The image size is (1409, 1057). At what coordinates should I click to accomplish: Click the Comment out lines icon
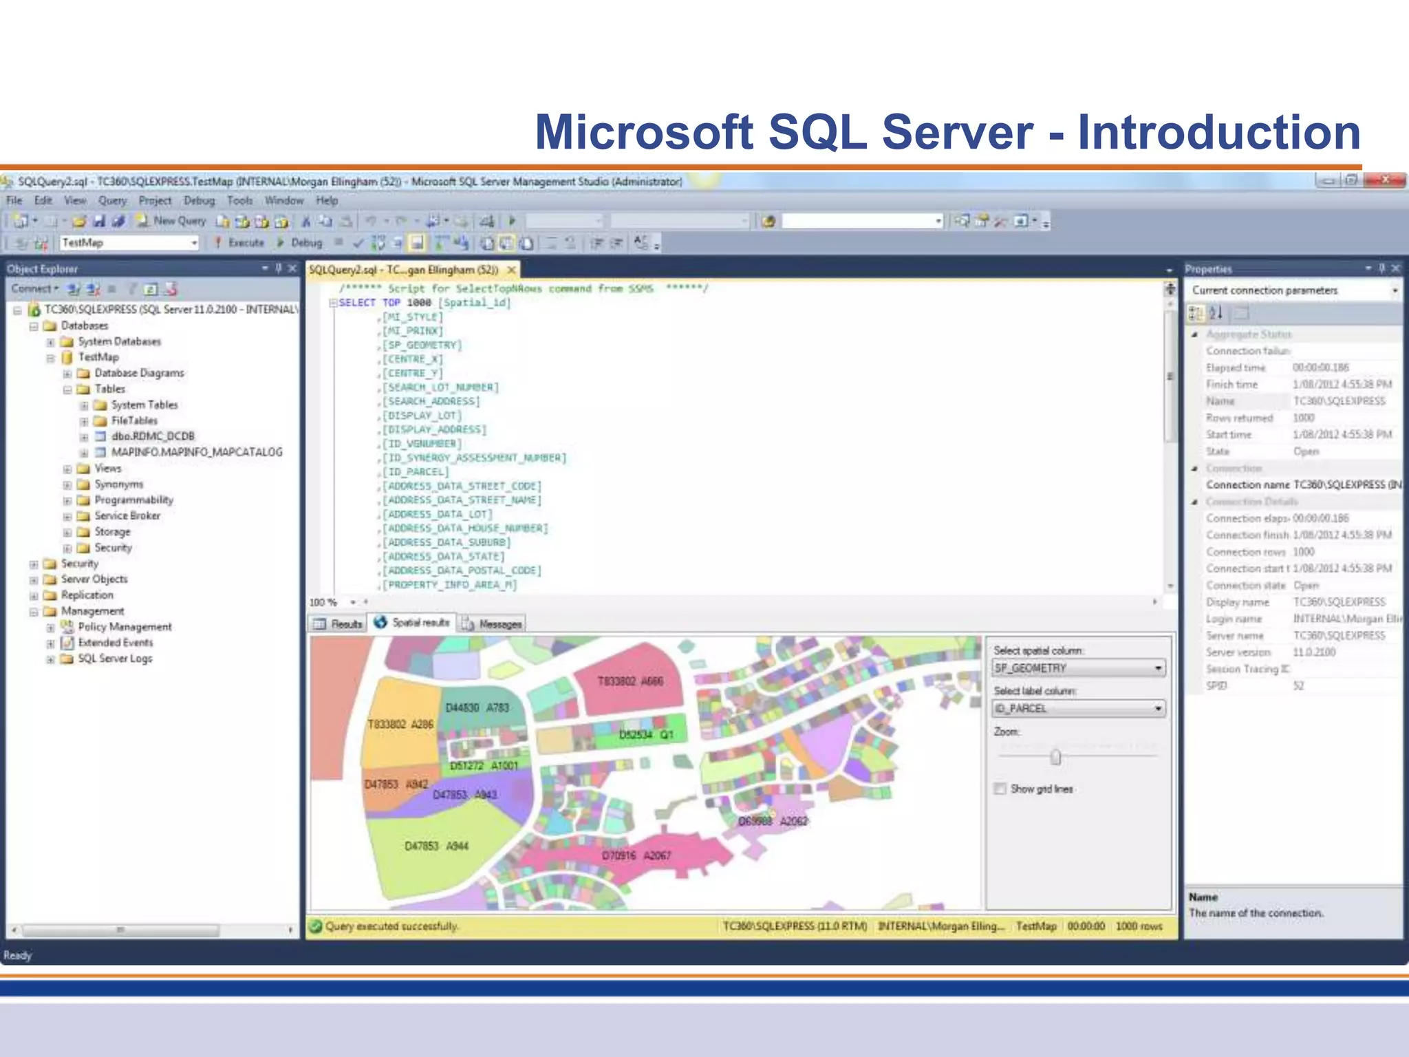(552, 243)
